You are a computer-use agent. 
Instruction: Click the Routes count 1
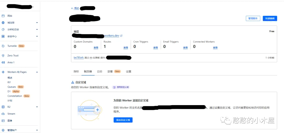tap(105, 47)
